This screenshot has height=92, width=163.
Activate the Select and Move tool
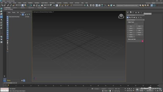pos(34,5)
